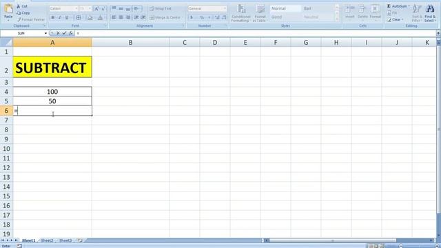
Task: Click the Wrap Text button
Action: pyautogui.click(x=161, y=9)
